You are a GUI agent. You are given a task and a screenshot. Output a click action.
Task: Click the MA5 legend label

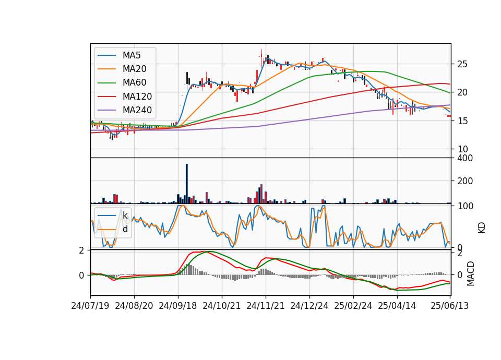pos(132,55)
